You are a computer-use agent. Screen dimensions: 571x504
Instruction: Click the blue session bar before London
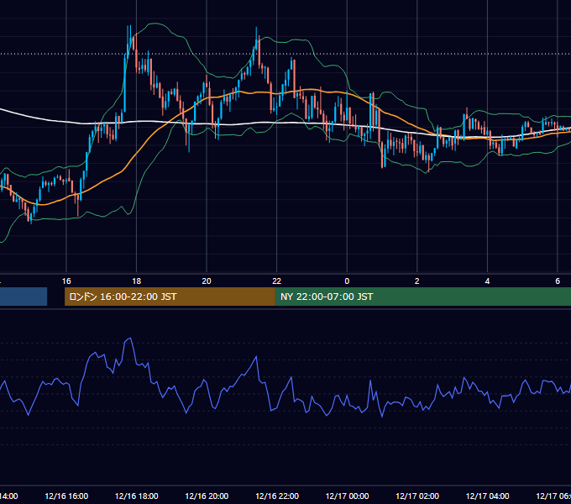coord(24,297)
